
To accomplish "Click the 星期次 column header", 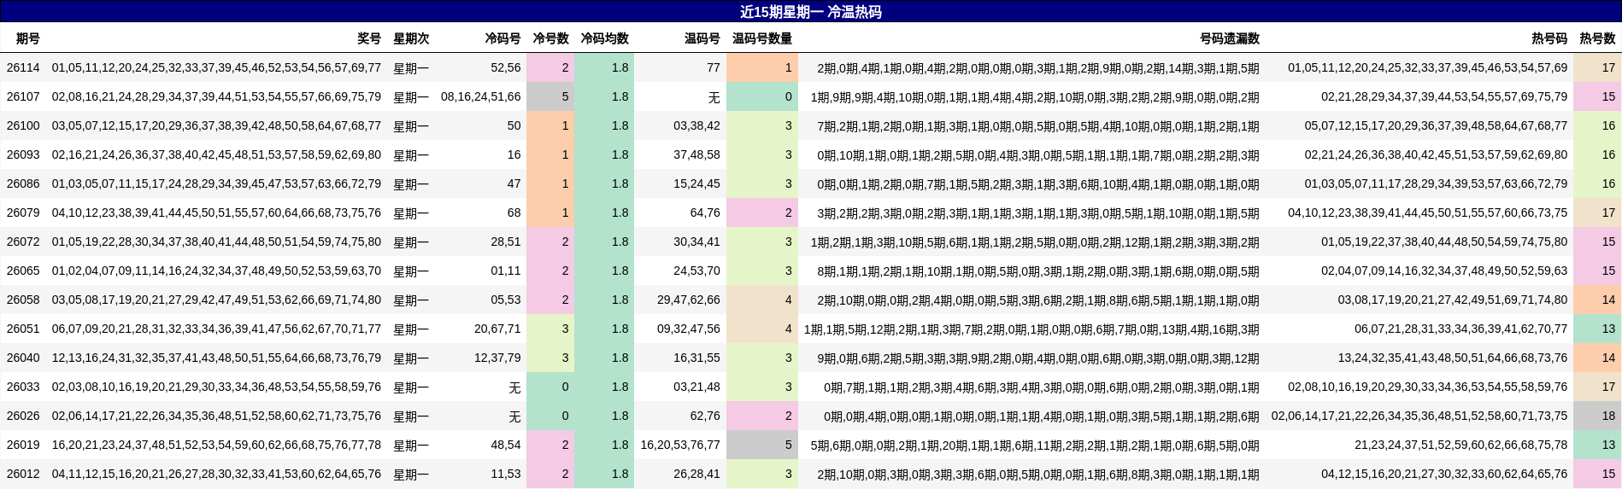I will click(x=411, y=38).
